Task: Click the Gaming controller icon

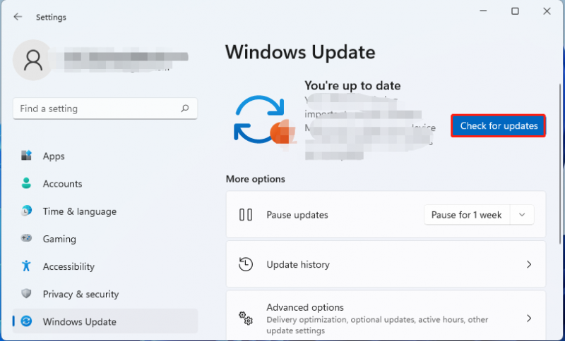Action: coord(26,238)
